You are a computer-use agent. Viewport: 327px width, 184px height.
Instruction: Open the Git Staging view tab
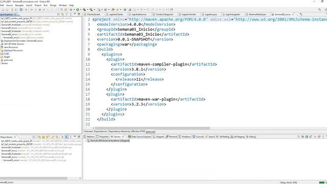(x=238, y=136)
